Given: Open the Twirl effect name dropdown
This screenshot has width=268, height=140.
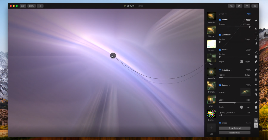Looking at the screenshot, I should pyautogui.click(x=225, y=50).
